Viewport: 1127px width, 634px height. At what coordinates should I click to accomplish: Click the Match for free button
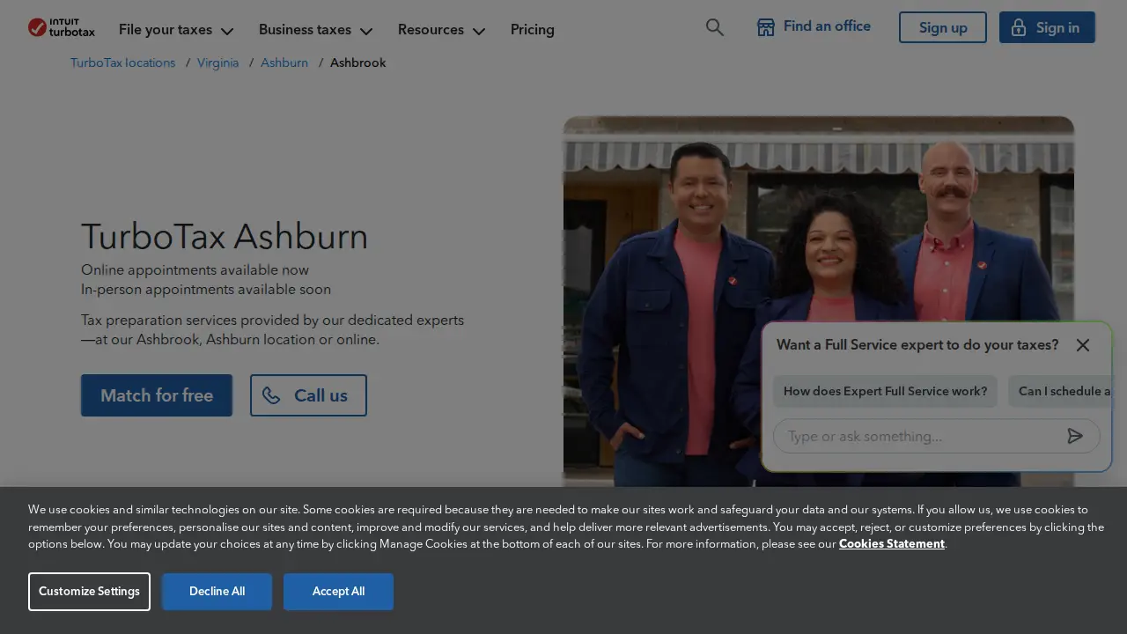157,395
